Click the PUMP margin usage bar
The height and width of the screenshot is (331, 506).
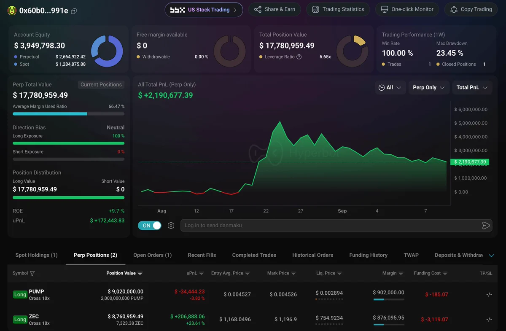coord(389,300)
